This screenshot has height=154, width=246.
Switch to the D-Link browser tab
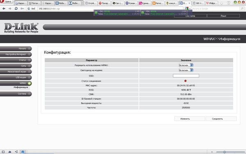pyautogui.click(x=91, y=3)
